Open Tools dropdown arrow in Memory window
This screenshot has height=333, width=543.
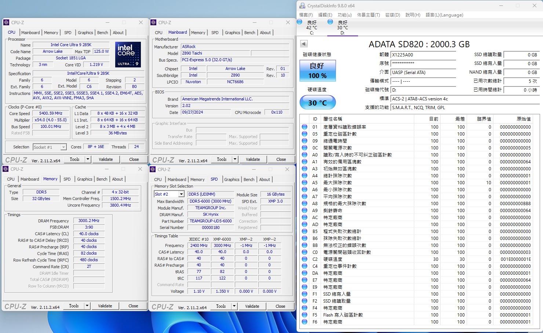click(x=87, y=306)
